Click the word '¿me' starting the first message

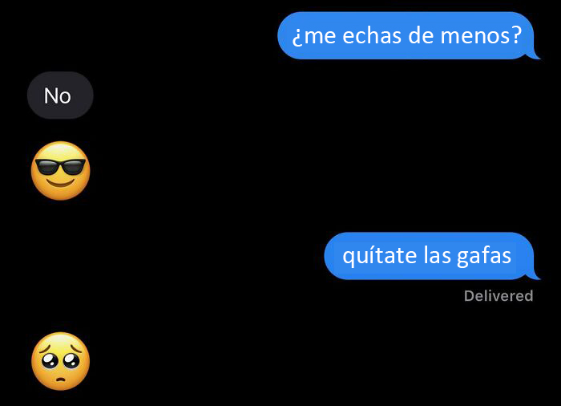click(x=314, y=37)
